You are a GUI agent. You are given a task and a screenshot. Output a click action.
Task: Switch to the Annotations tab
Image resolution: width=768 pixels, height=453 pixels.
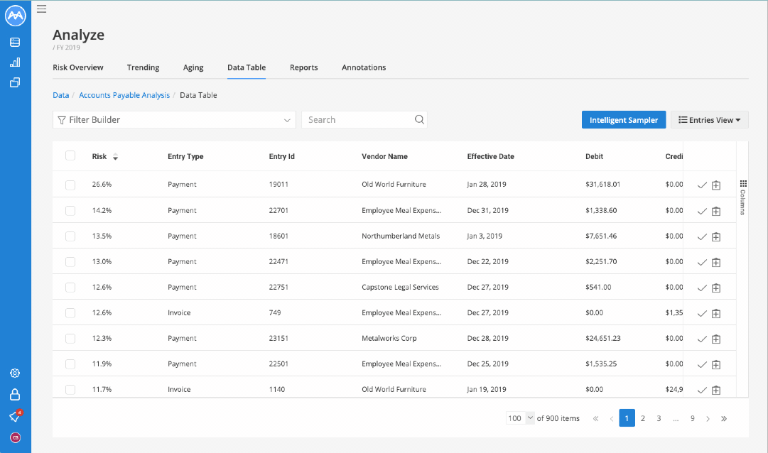[364, 67]
